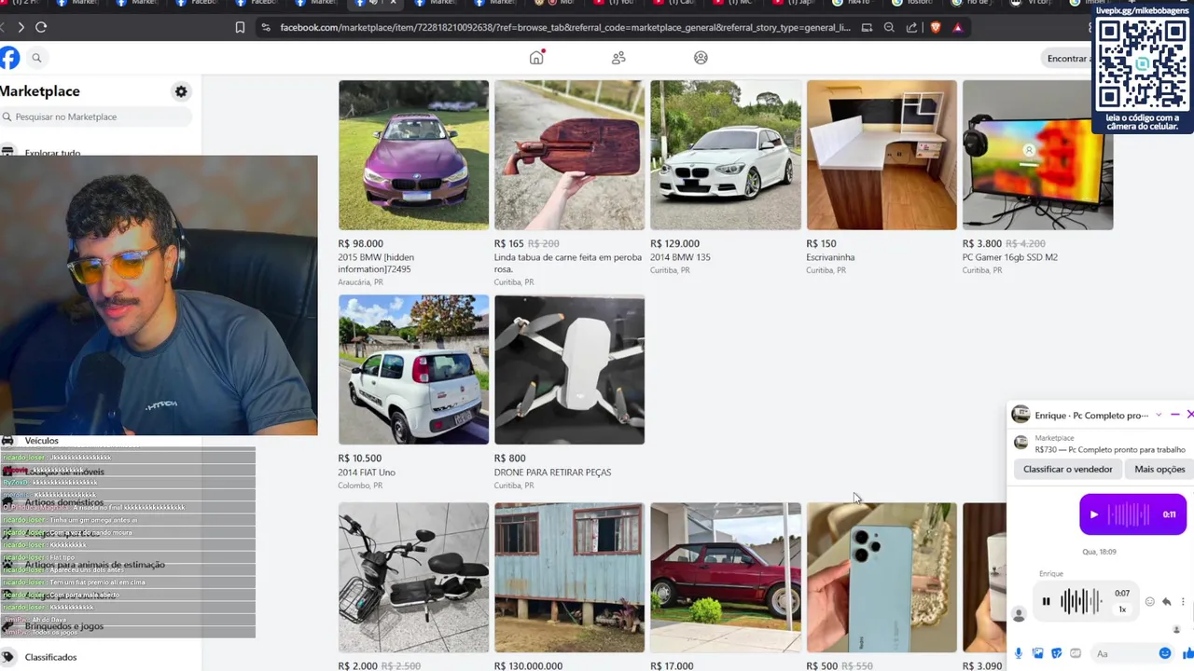Click Mais opções button in chat

pyautogui.click(x=1159, y=469)
